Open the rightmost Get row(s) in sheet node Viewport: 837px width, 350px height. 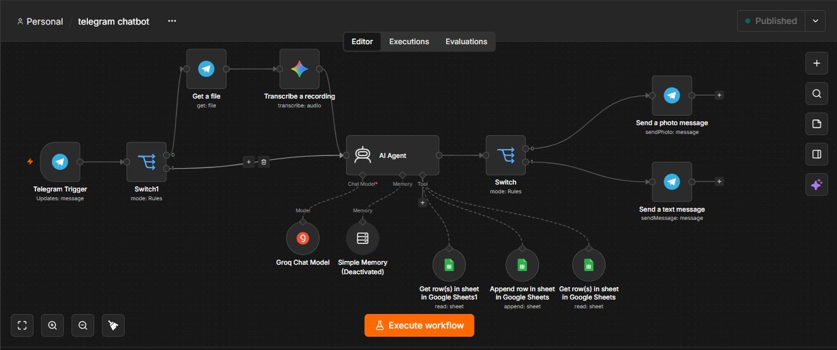(x=588, y=265)
